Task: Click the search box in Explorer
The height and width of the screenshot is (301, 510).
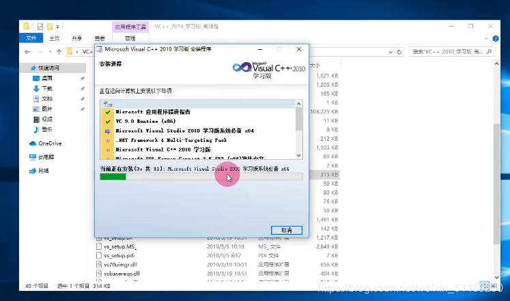Action: (x=452, y=52)
